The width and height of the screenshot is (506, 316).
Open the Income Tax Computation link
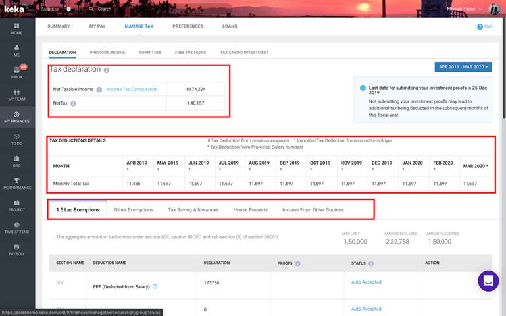click(x=132, y=89)
